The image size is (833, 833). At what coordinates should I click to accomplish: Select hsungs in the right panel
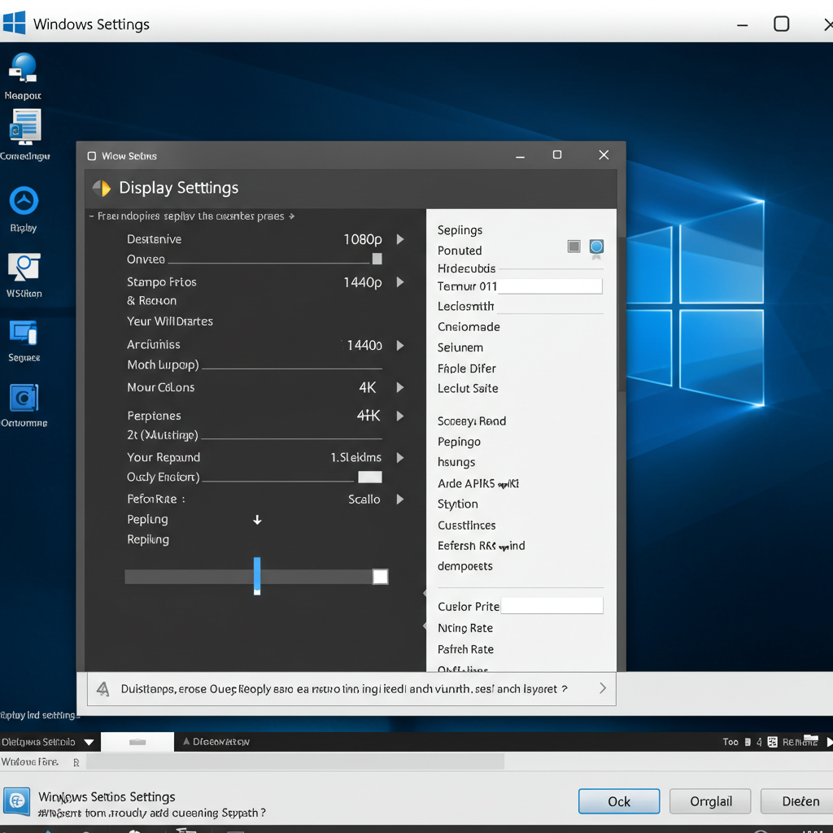coord(456,462)
